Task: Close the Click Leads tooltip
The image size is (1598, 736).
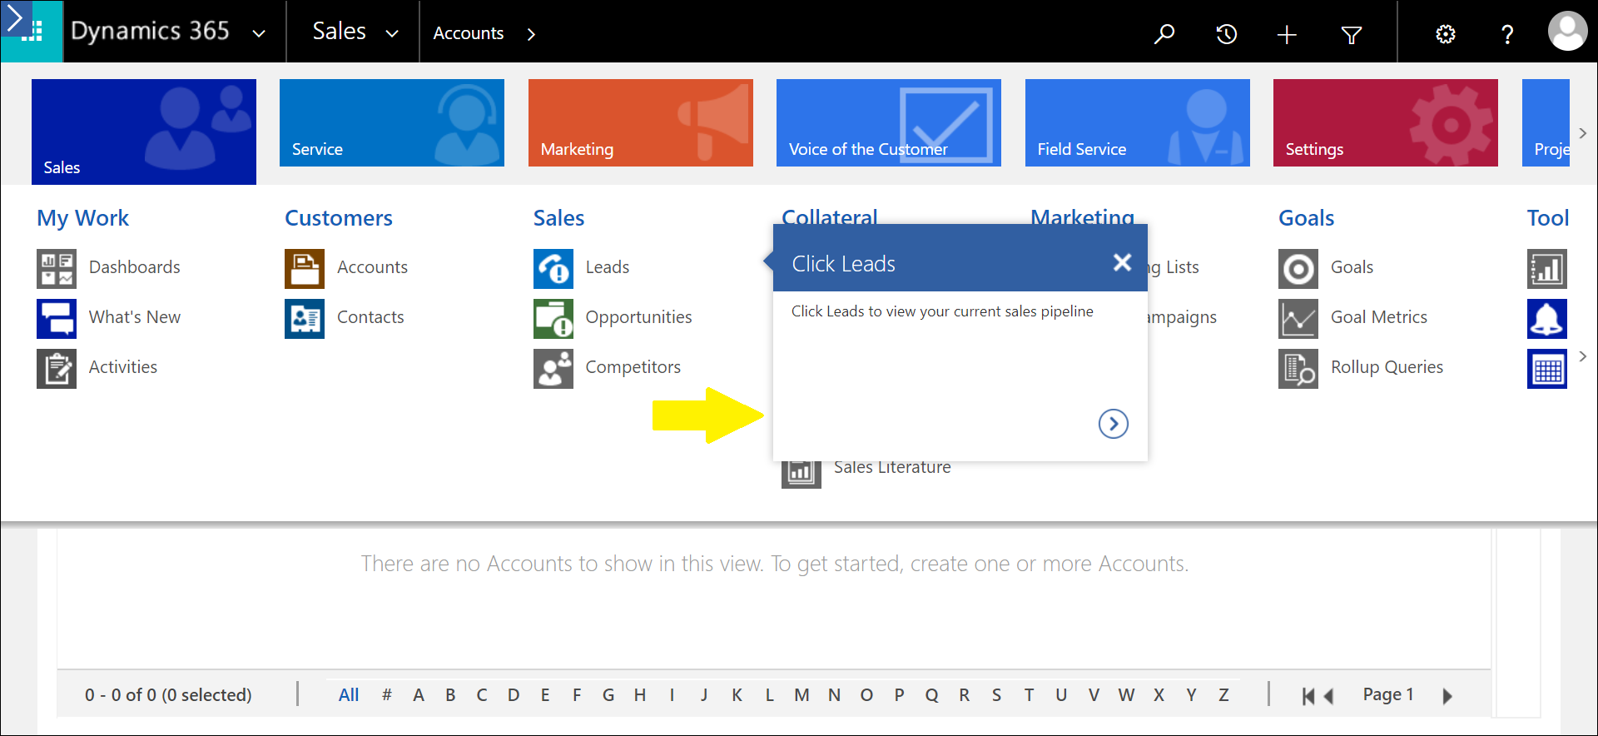Action: pos(1122,263)
